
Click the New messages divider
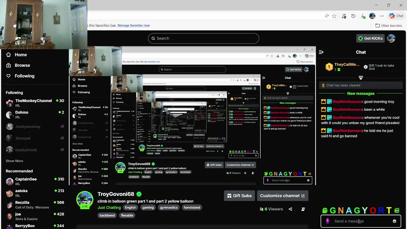coord(361,94)
